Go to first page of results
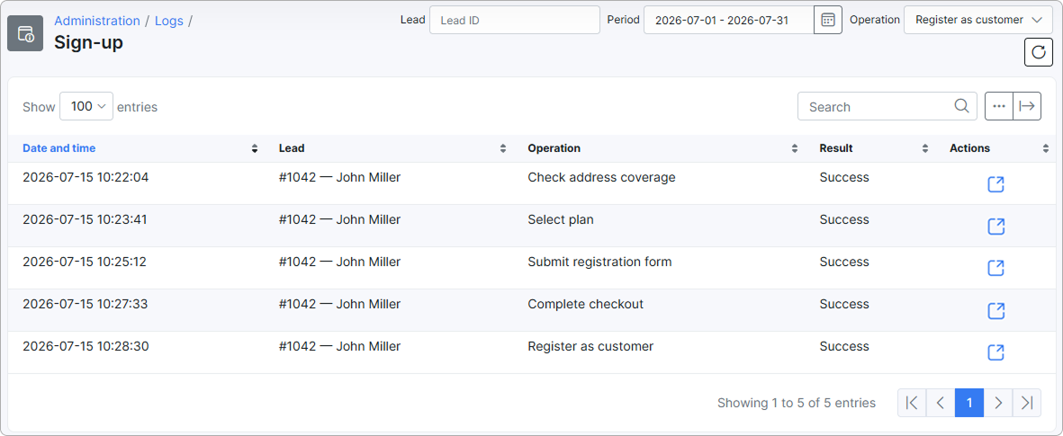 click(912, 403)
